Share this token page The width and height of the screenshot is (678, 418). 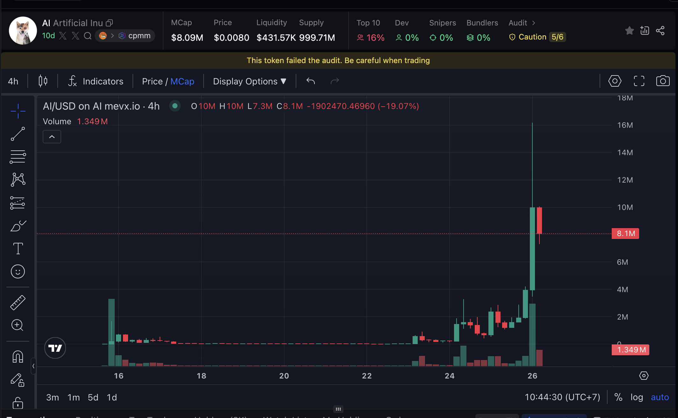660,31
